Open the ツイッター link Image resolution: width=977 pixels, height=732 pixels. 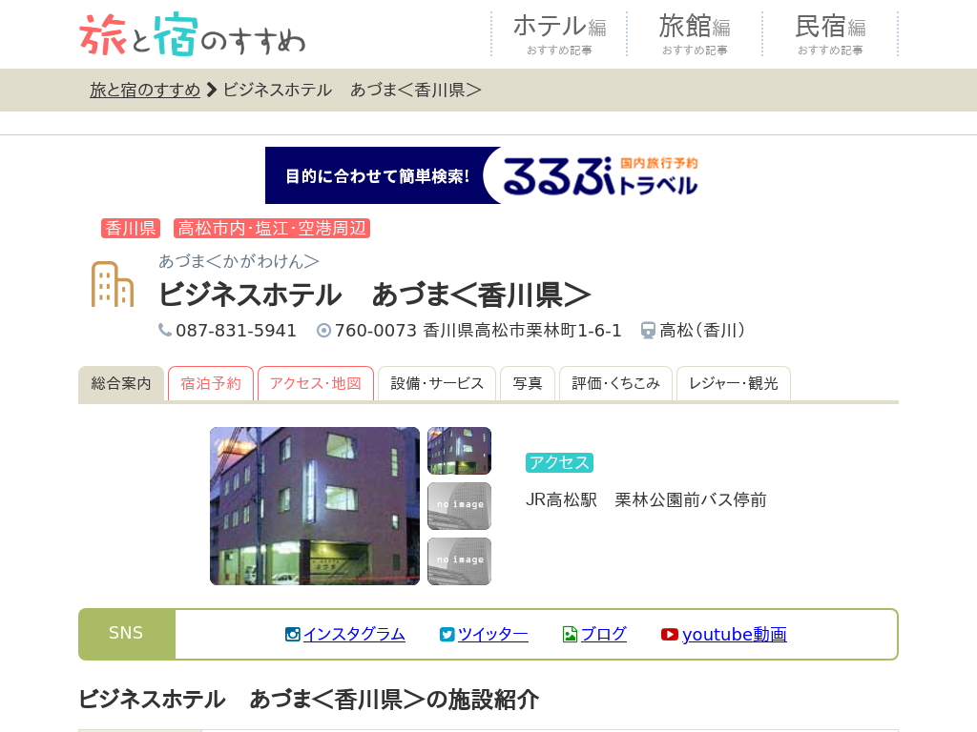click(493, 634)
